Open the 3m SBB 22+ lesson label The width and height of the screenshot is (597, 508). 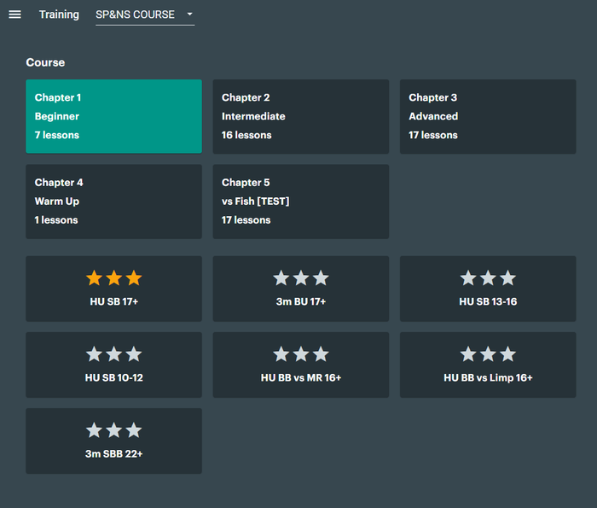(113, 454)
